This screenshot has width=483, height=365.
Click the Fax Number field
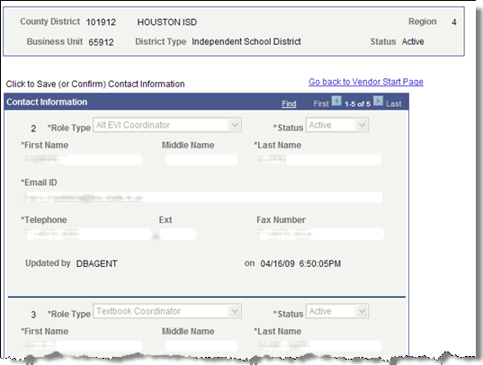tap(321, 234)
